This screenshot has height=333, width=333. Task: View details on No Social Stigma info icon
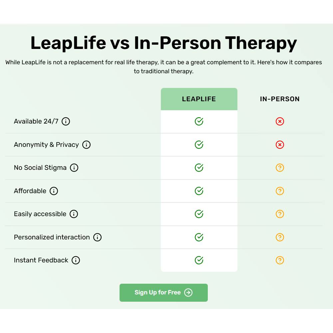click(74, 168)
